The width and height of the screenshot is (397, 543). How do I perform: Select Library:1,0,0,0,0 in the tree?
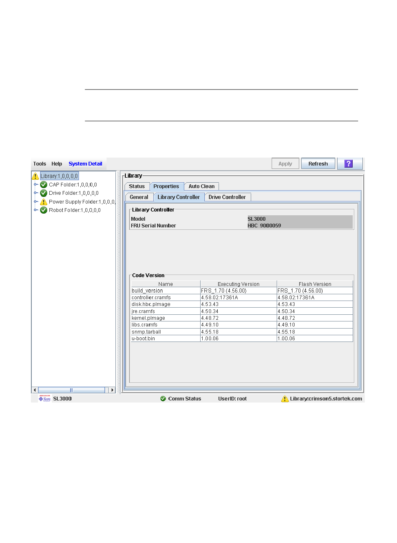click(x=59, y=176)
